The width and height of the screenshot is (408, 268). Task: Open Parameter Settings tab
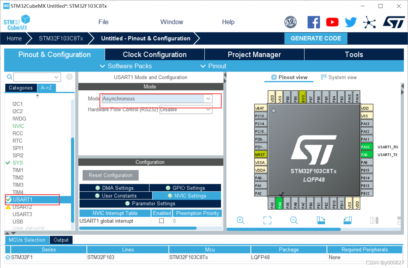150,204
